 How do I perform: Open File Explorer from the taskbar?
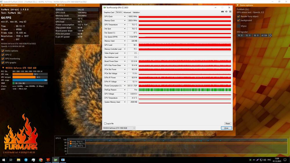coord(19,160)
